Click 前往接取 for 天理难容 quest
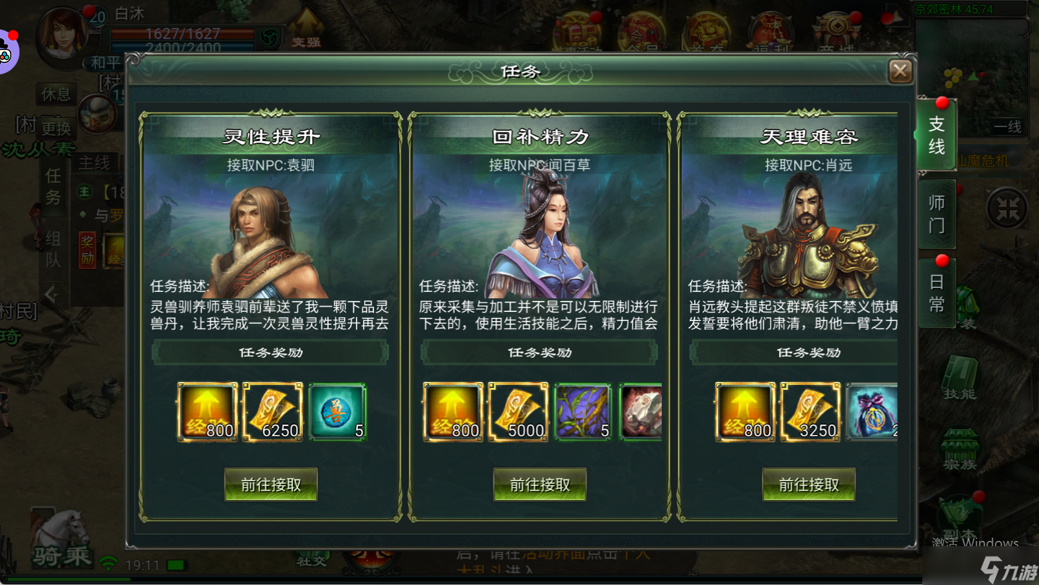 (x=809, y=484)
